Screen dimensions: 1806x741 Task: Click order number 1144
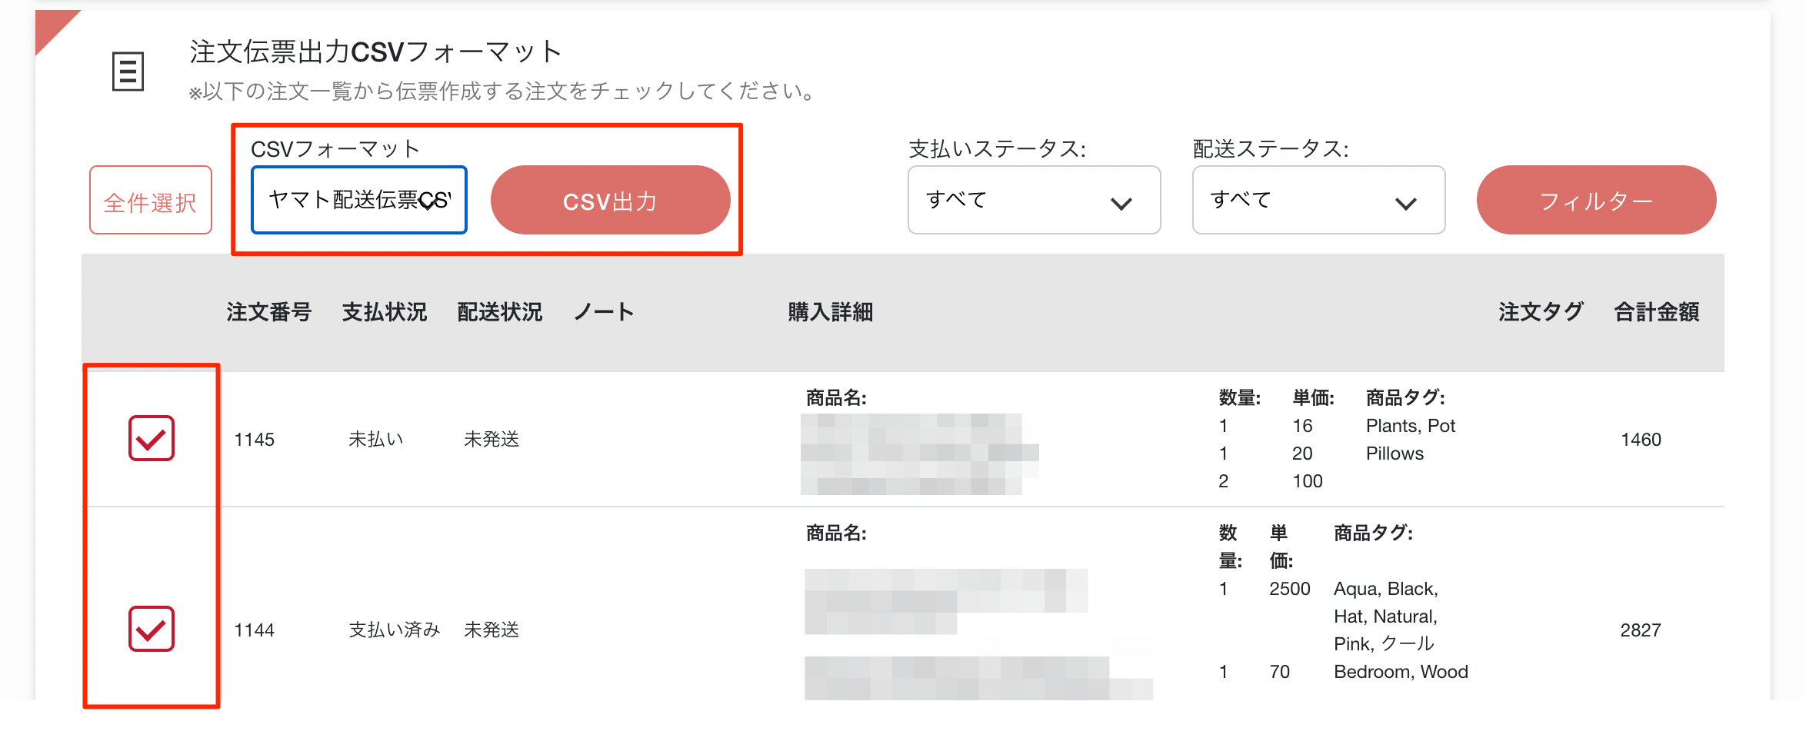(x=255, y=630)
